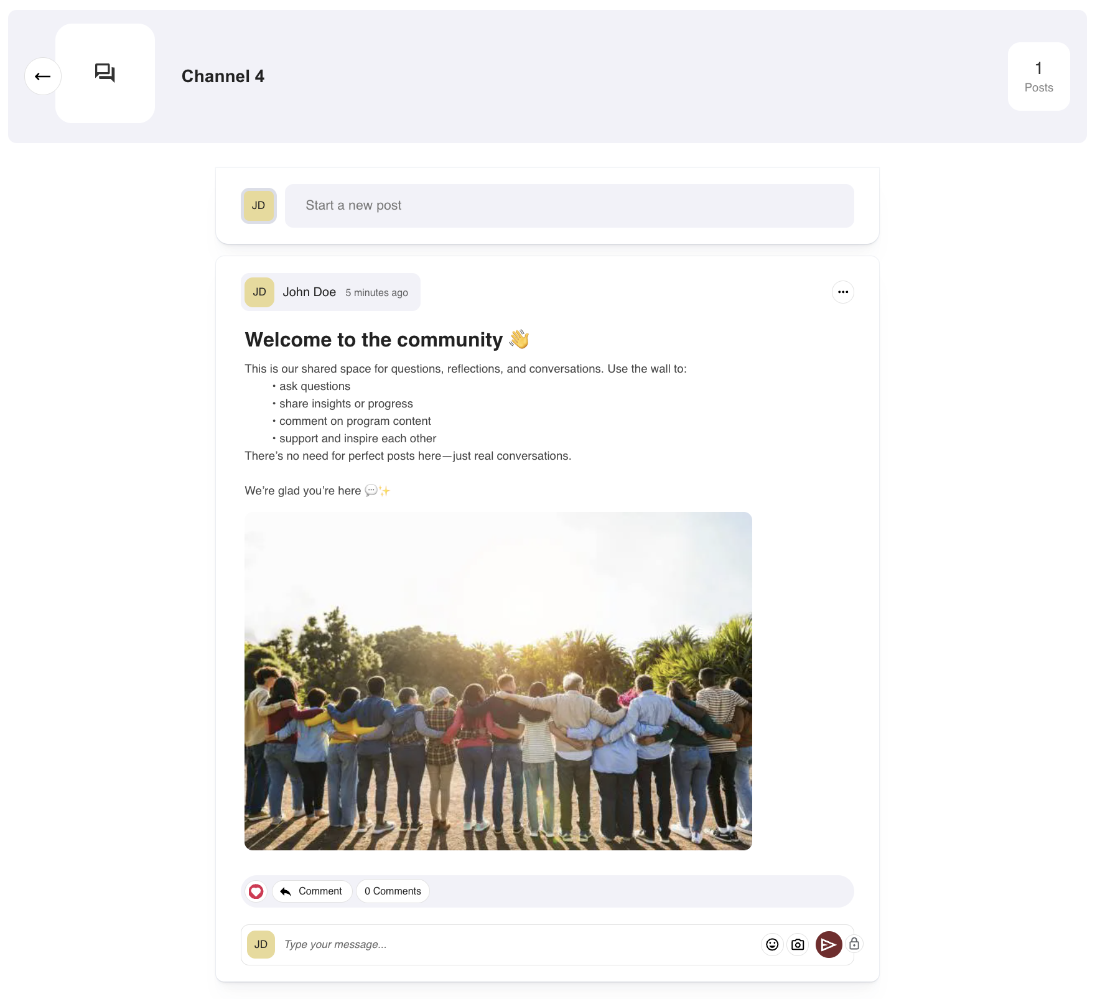The height and width of the screenshot is (999, 1100).
Task: Open the emoji picker in the comment box
Action: click(x=772, y=944)
